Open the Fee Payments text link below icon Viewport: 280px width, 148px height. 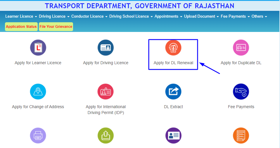(x=241, y=107)
